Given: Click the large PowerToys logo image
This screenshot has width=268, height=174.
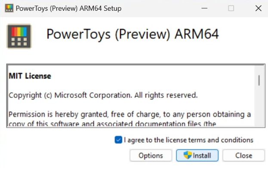Looking at the screenshot, I should click(x=19, y=37).
